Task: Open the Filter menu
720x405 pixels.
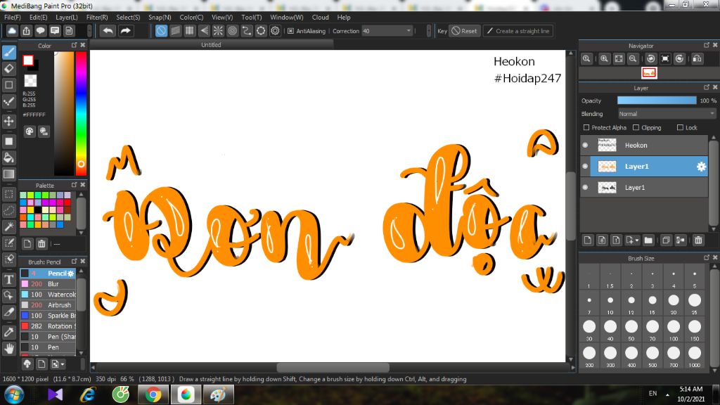Action: (x=97, y=17)
